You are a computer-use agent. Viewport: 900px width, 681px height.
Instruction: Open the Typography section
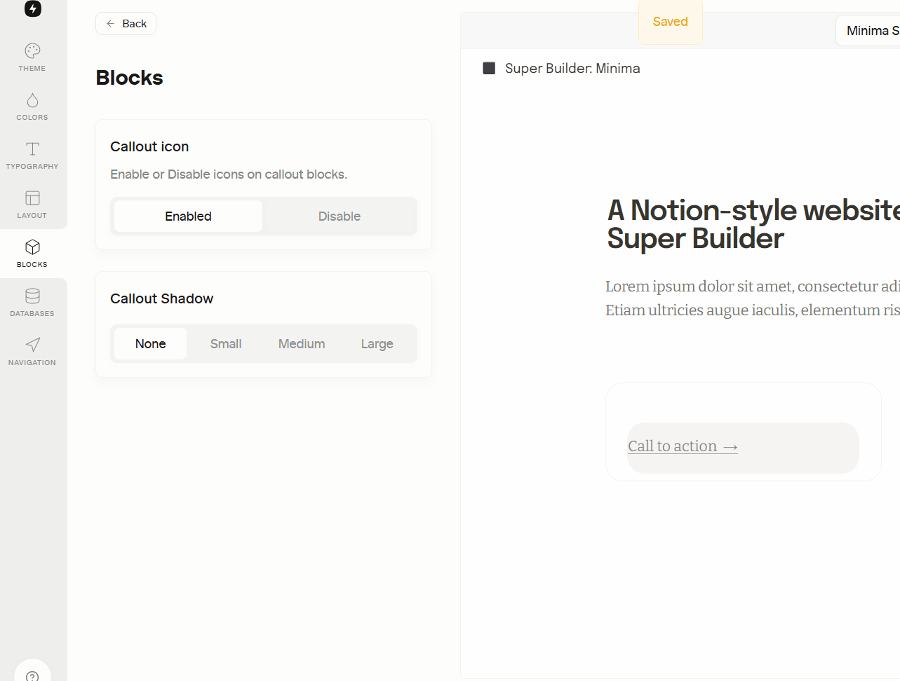[x=32, y=156]
